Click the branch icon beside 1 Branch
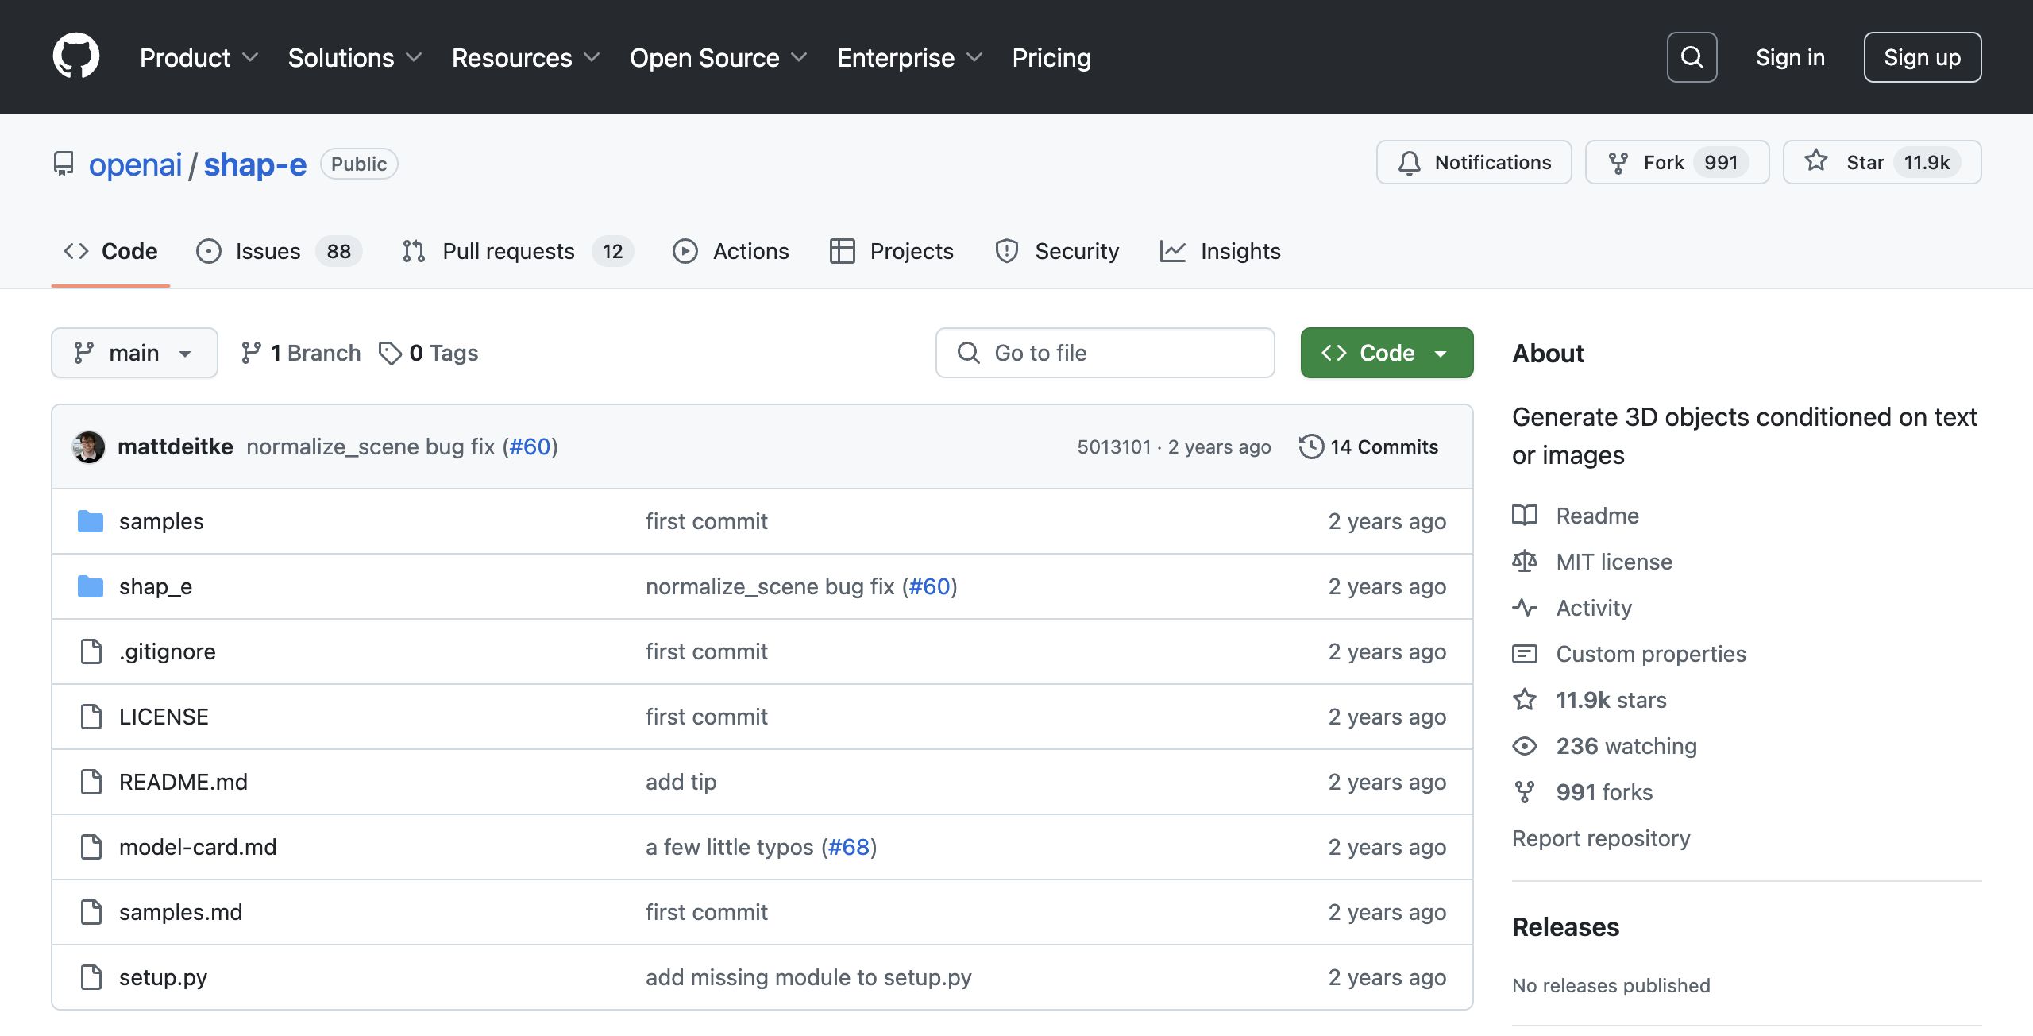This screenshot has height=1036, width=2033. (251, 353)
